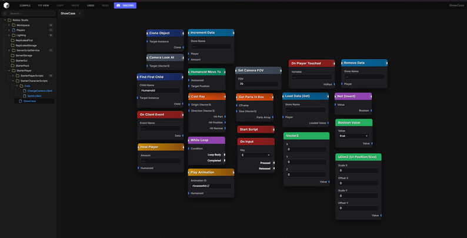Click the Cast Ray node header
This screenshot has width=467, height=238.
[207, 97]
